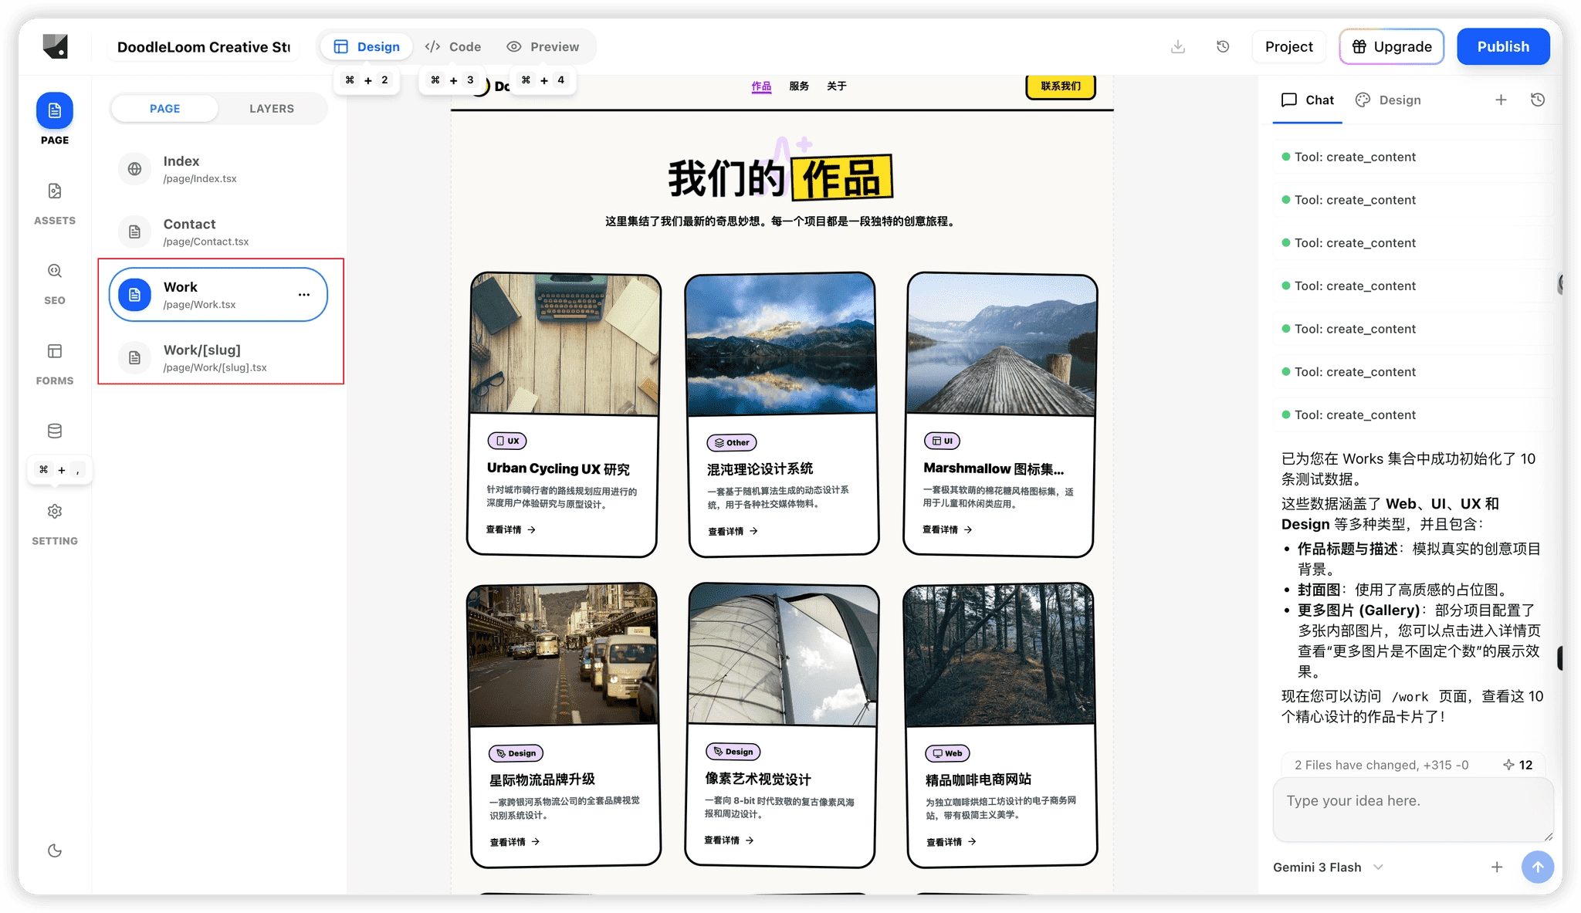Start new chat with plus icon
This screenshot has height=913, width=1581.
coord(1501,100)
